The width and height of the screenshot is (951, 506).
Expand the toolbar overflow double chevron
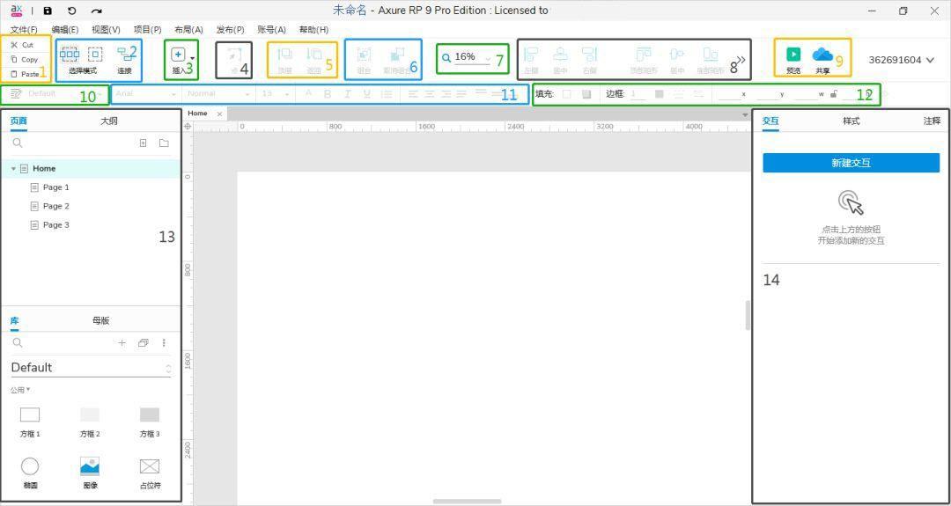(741, 59)
